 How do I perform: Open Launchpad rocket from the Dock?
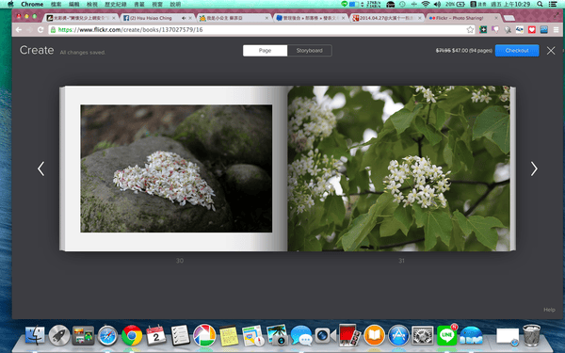click(x=59, y=336)
